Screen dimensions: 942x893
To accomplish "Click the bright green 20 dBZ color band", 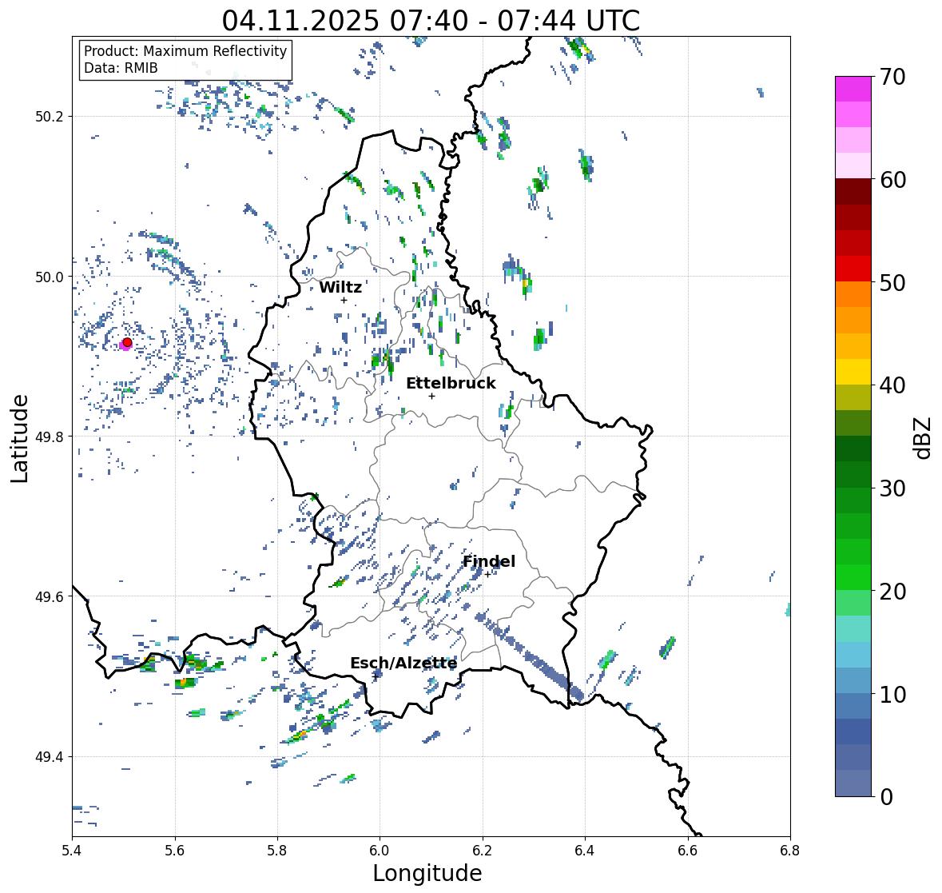I will (x=853, y=577).
